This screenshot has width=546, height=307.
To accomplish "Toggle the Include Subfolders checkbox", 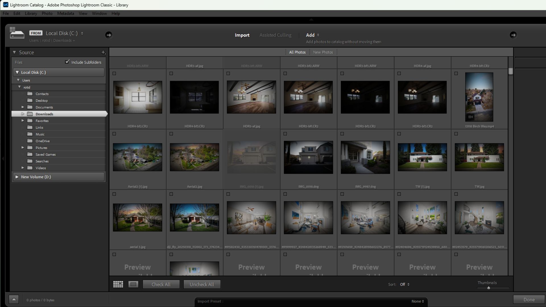I will [x=67, y=62].
